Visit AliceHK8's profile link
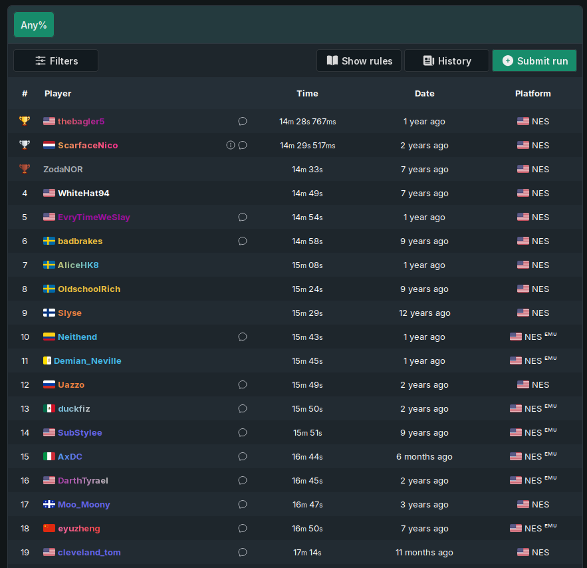Viewport: 587px width, 568px height. click(x=78, y=265)
